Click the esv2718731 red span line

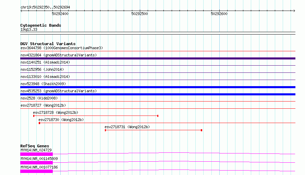click(x=154, y=130)
